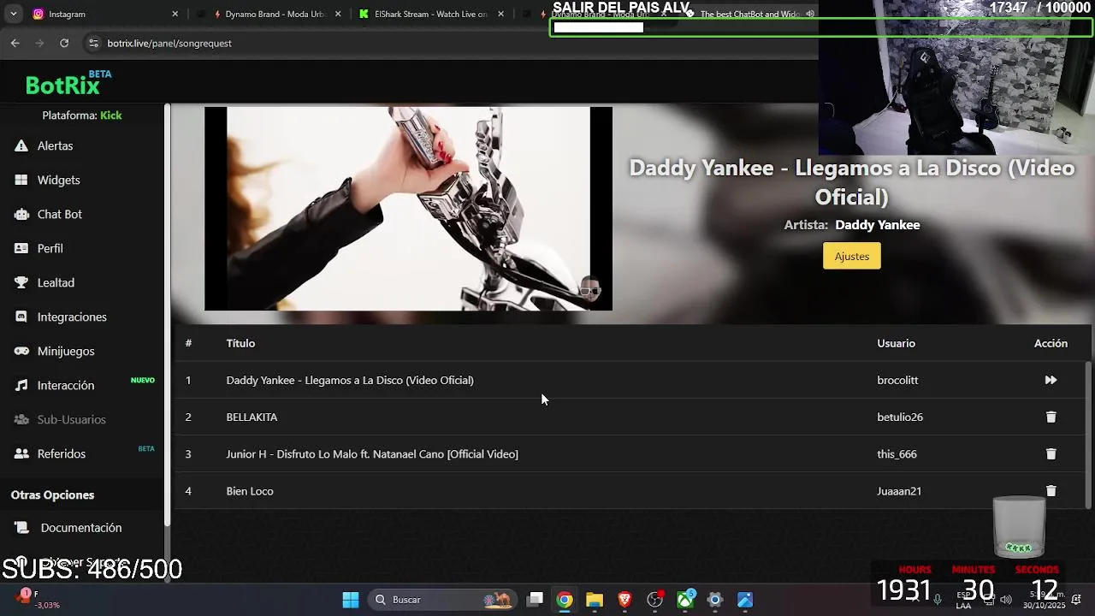The width and height of the screenshot is (1095, 616).
Task: Click the Usuario column header
Action: click(896, 343)
